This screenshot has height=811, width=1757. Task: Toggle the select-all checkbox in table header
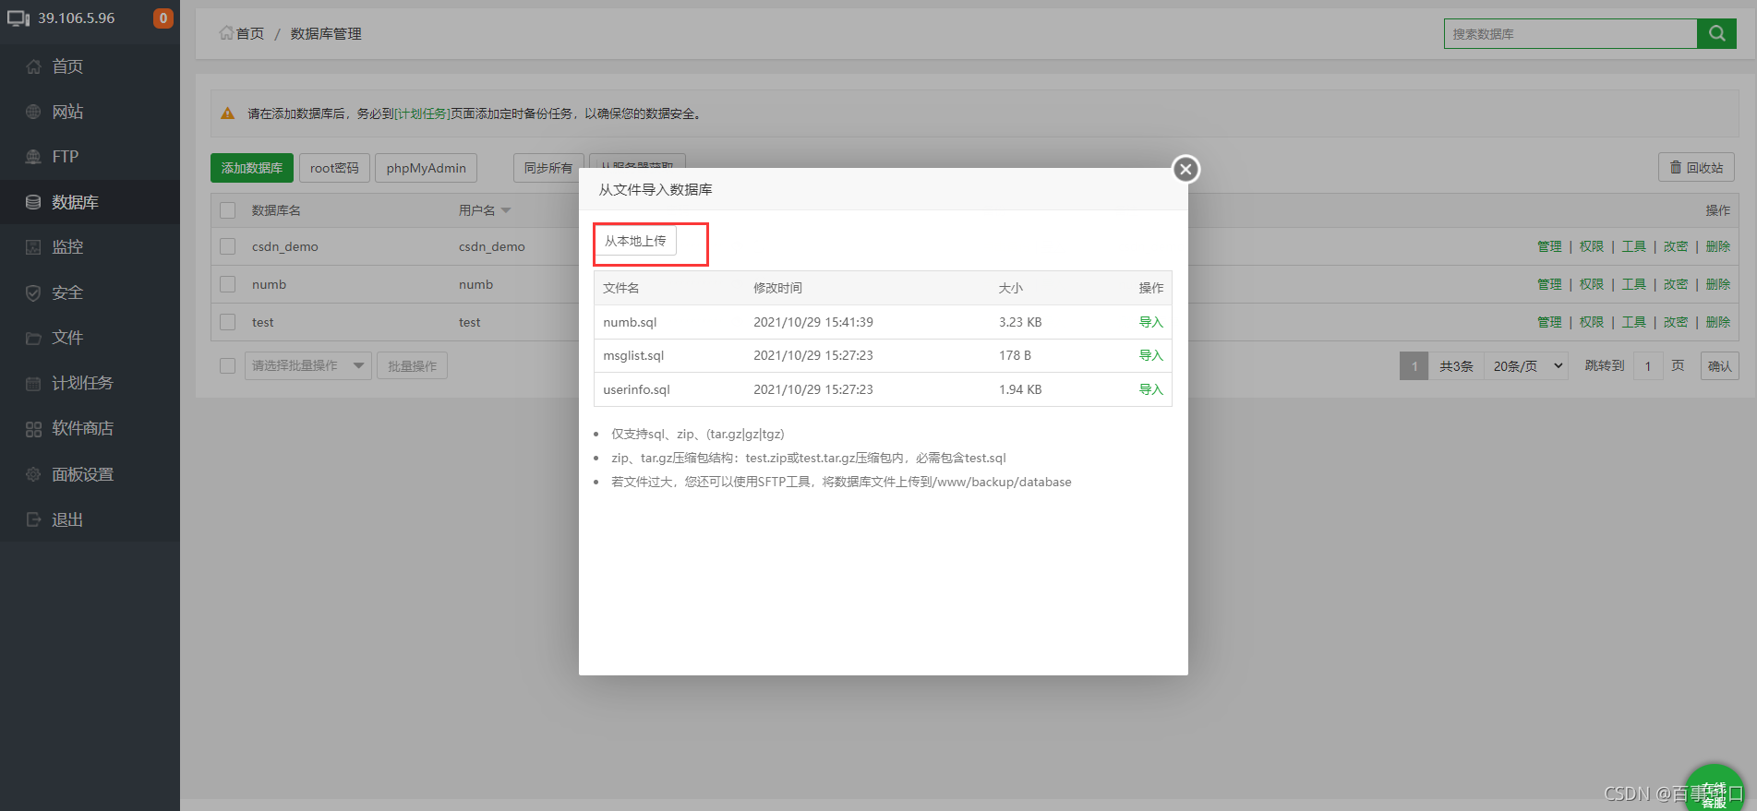click(228, 210)
